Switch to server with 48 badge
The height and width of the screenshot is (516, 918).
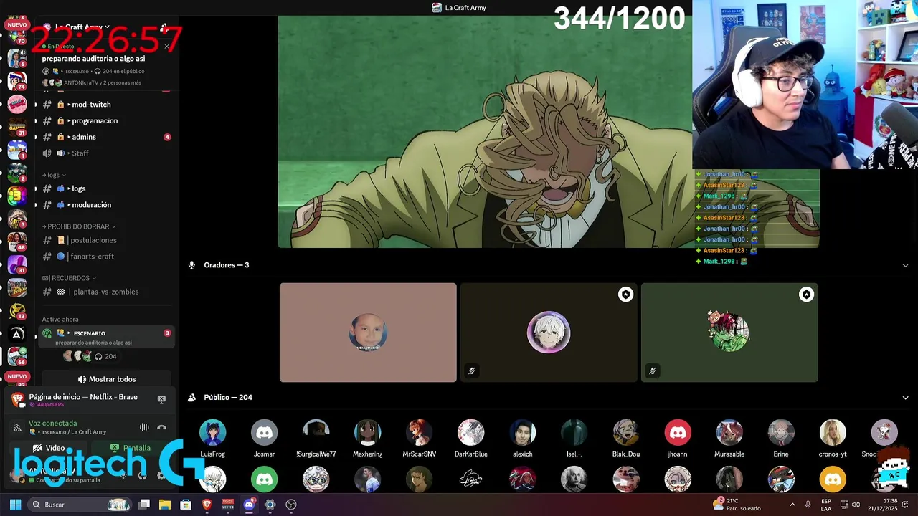pos(16,242)
